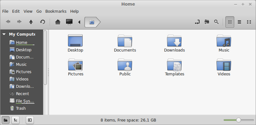Screen dimensions: 256x125
Task: Collapse the My Computer section
Action: click(x=4, y=34)
